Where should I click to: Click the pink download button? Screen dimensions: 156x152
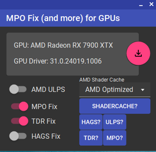[138, 53]
